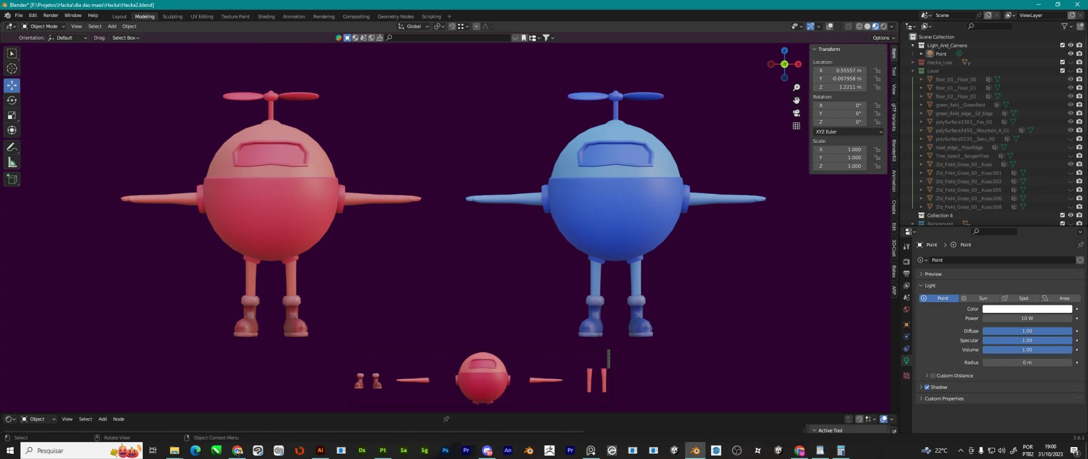Viewport: 1088px width, 459px height.
Task: Toggle the camera view icon
Action: coord(796,113)
